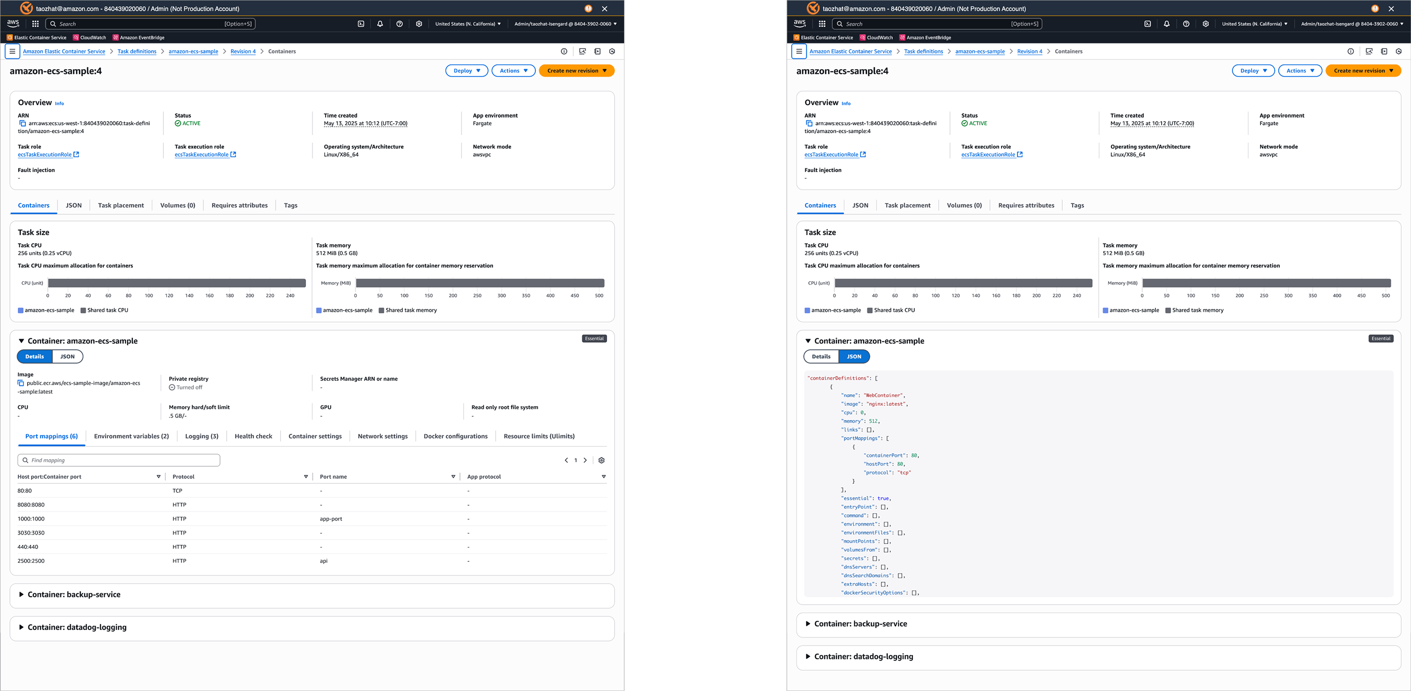
Task: Open Amazon EventBridge shortcut in right window
Action: [x=925, y=38]
